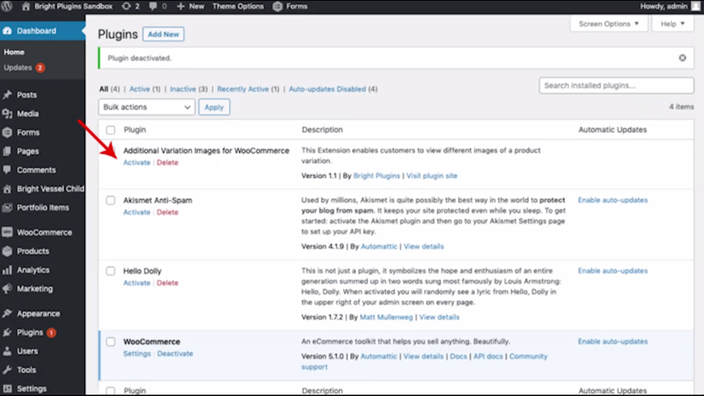Open Tools in the sidebar
Screen dimensions: 704x396
click(x=26, y=370)
